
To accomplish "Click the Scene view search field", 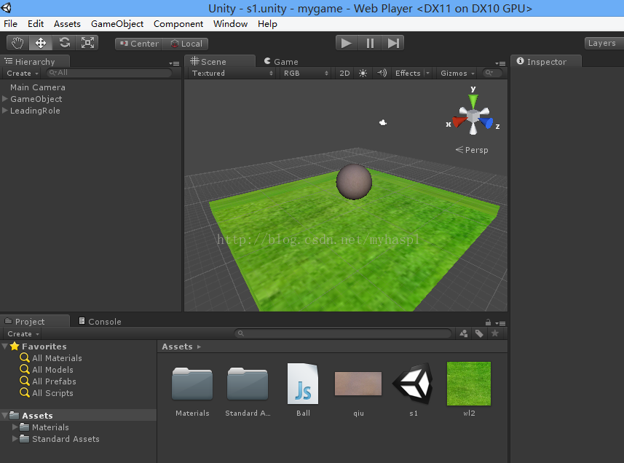I will click(x=492, y=73).
